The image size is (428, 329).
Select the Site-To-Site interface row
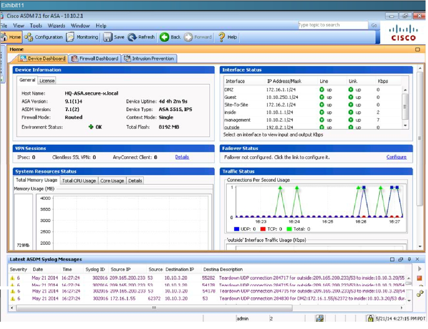point(312,105)
